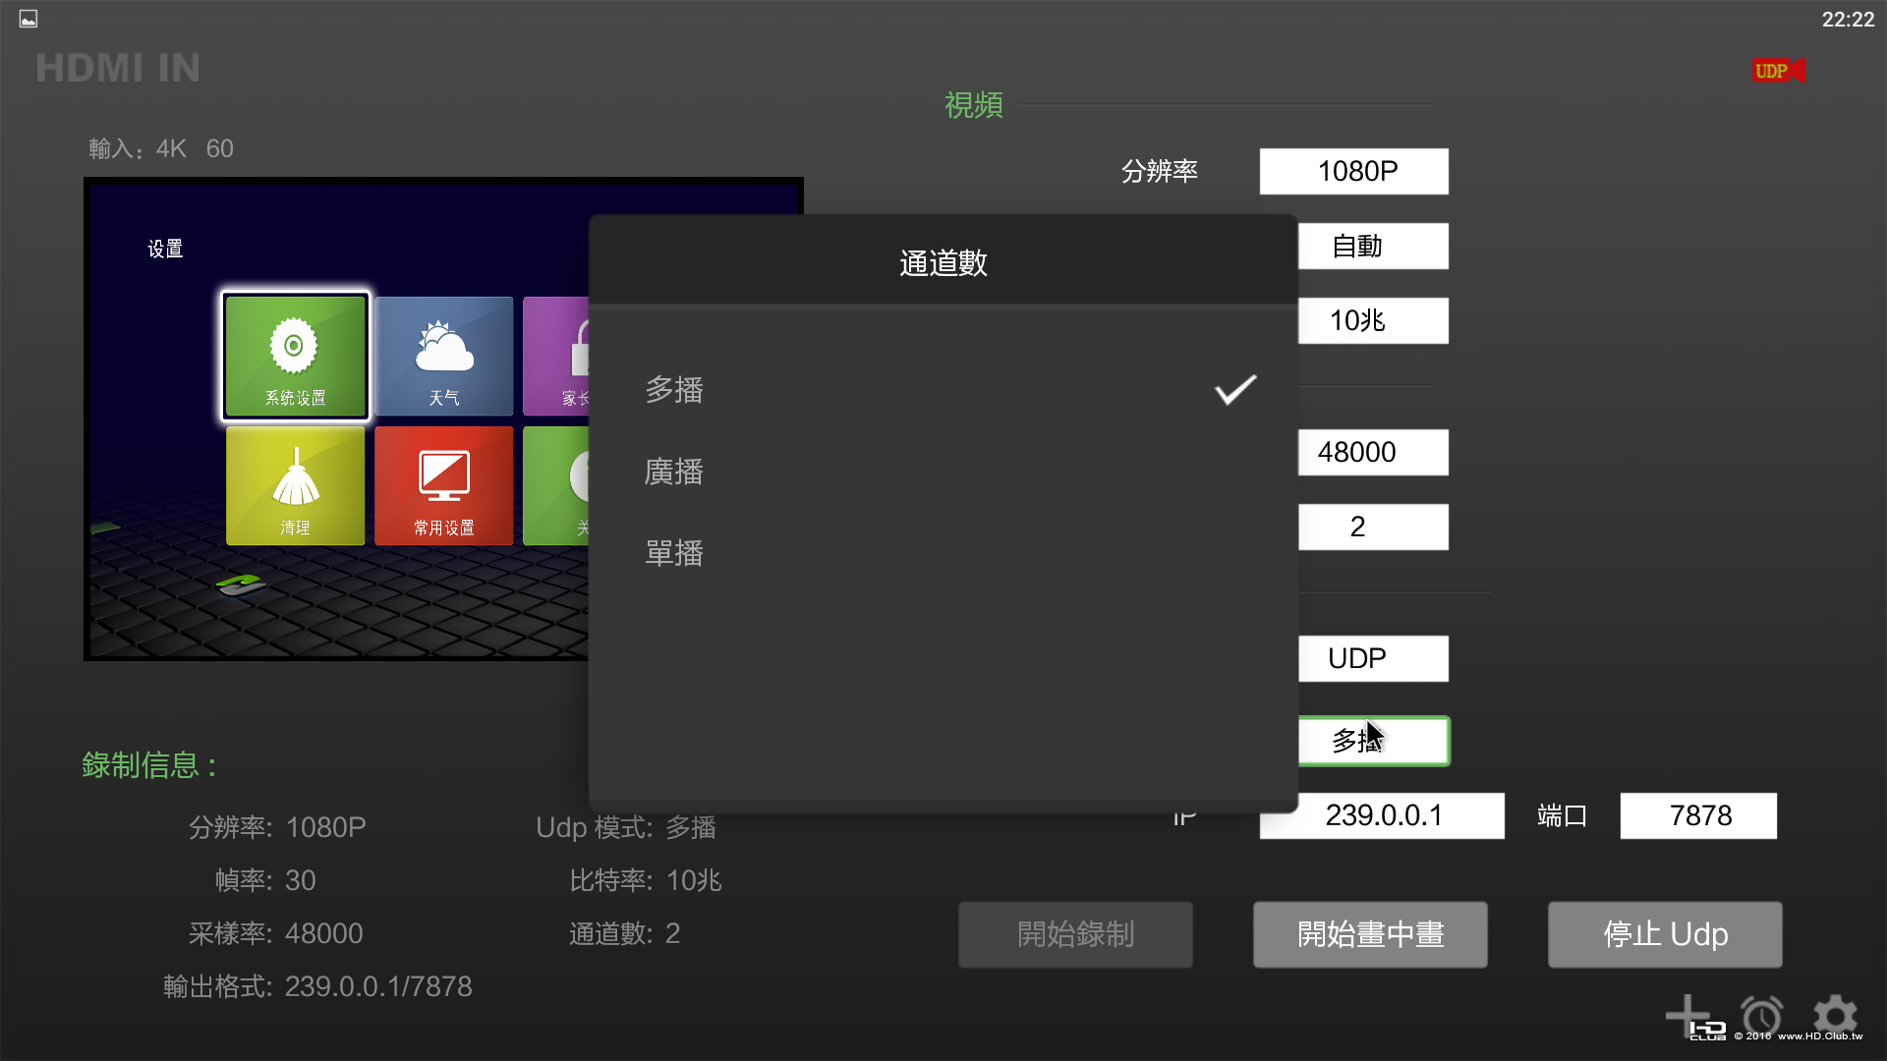Viewport: 1887px width, 1061px height.
Task: Click the 通道數 dialog title
Action: tap(943, 262)
